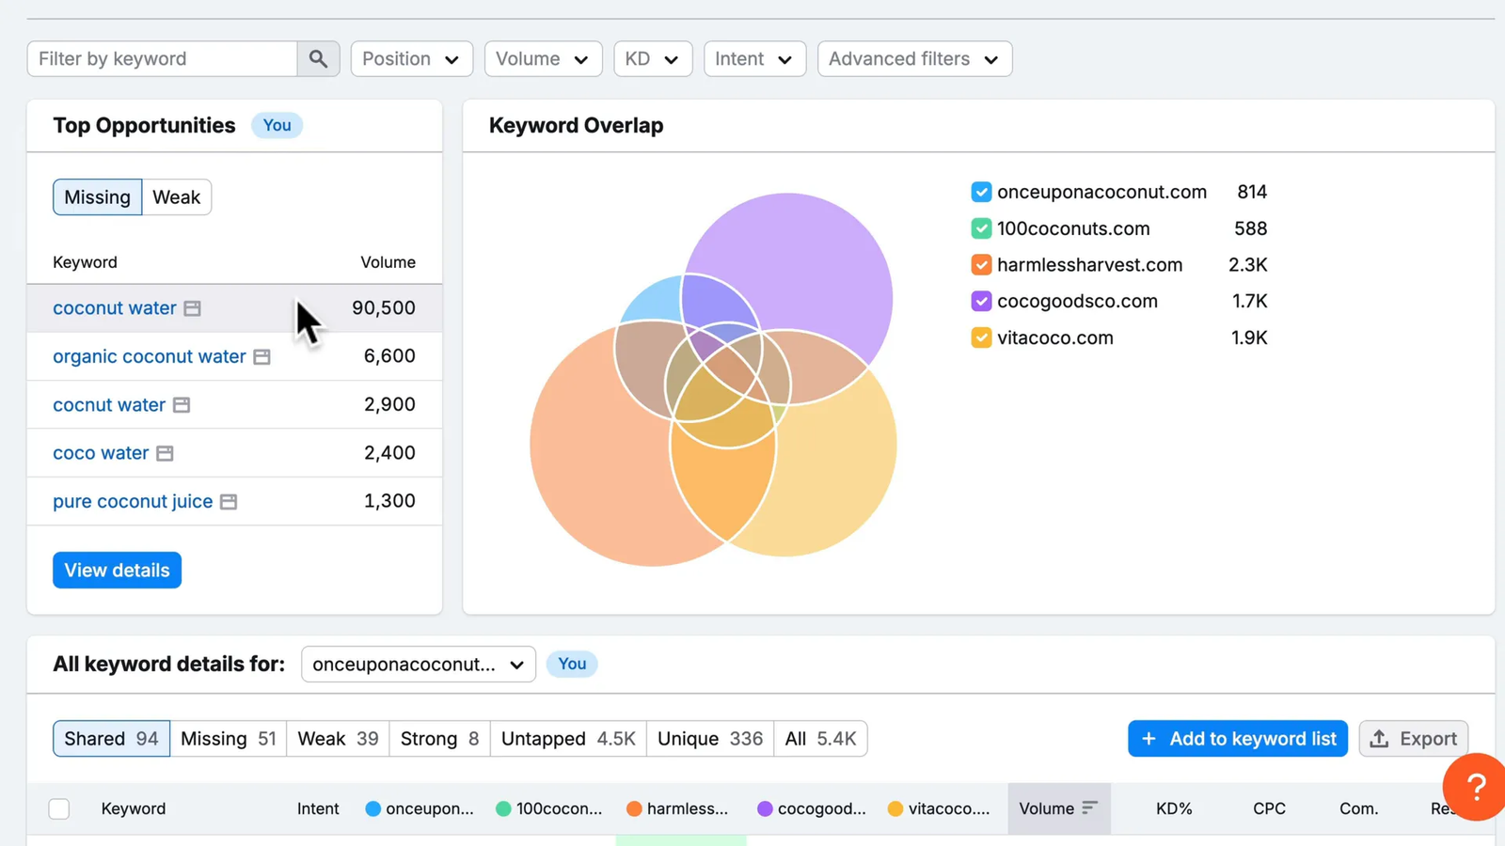Click Add to keyword list
The height and width of the screenshot is (846, 1505).
1238,739
